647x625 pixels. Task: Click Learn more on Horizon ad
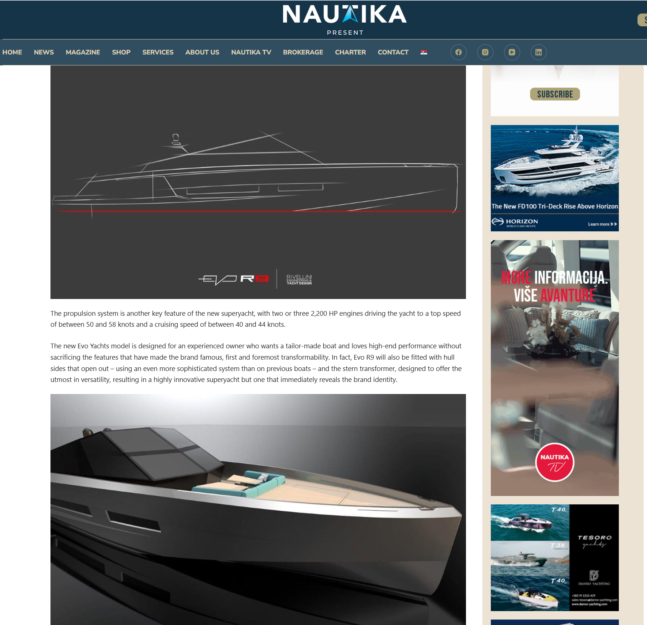(x=602, y=224)
